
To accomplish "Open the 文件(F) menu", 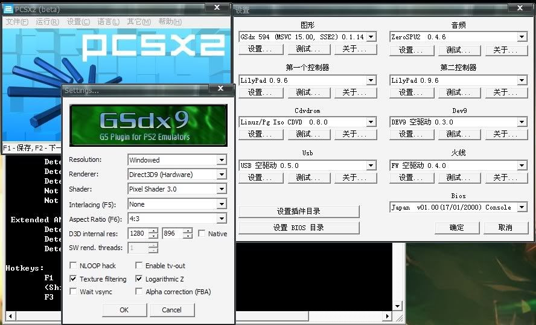I will 17,22.
